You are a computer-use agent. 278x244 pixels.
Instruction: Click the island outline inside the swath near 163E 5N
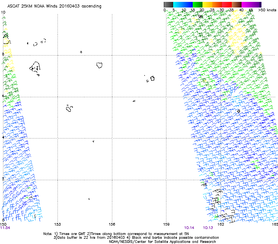(239, 111)
